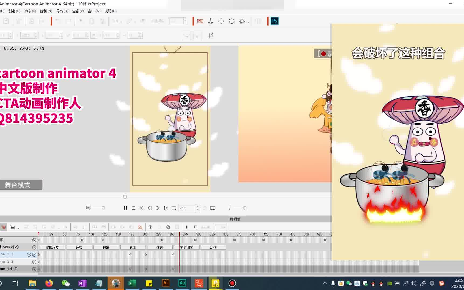The width and height of the screenshot is (464, 290).
Task: Click the 动作 track button
Action: click(213, 248)
